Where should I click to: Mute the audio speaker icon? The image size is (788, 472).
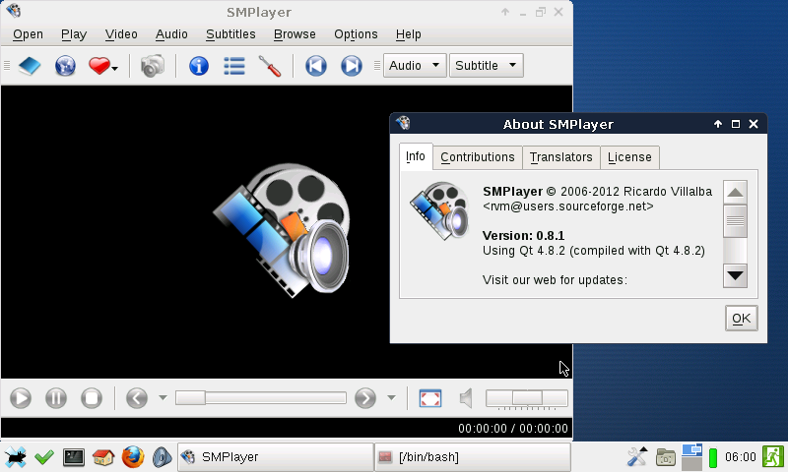tap(466, 398)
